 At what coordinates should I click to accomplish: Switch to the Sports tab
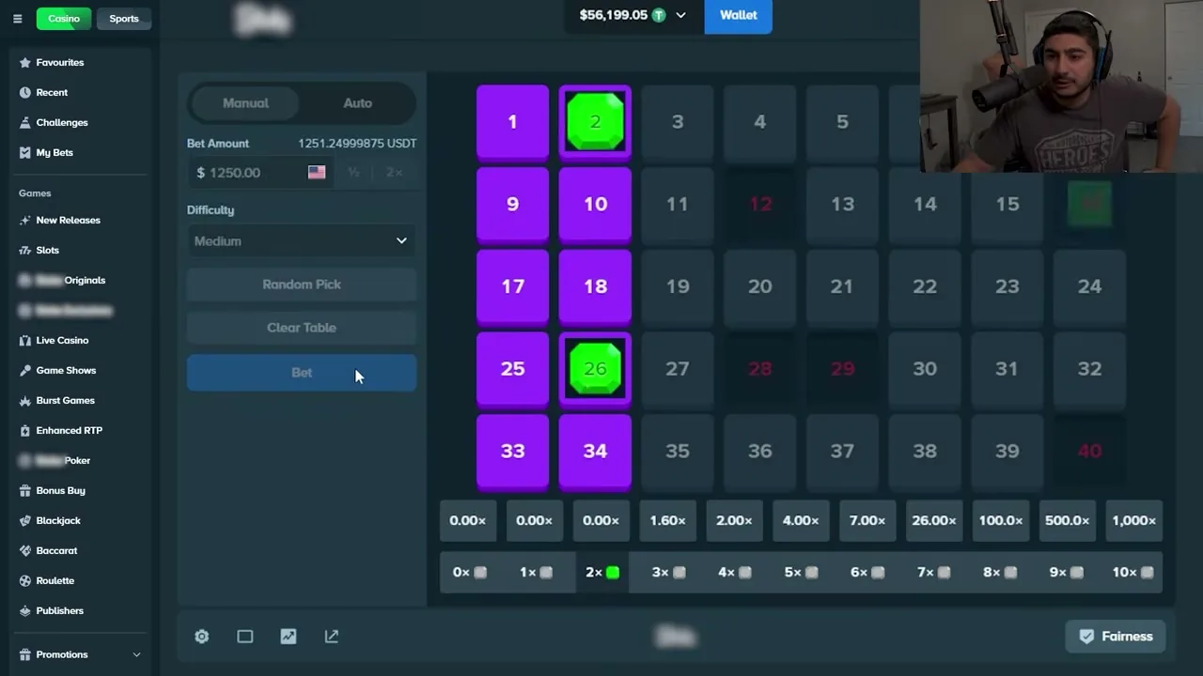[124, 19]
